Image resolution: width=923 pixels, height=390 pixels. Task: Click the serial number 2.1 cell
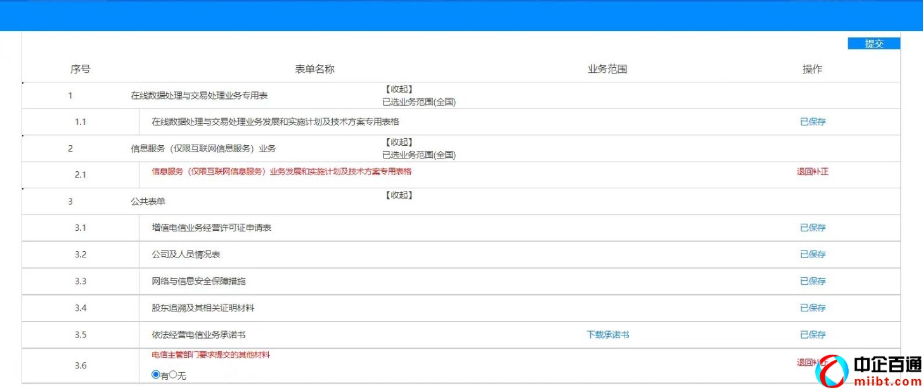point(81,175)
